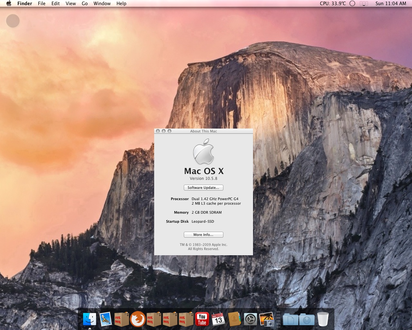Open the Window menu
Image resolution: width=412 pixels, height=330 pixels.
coord(102,4)
